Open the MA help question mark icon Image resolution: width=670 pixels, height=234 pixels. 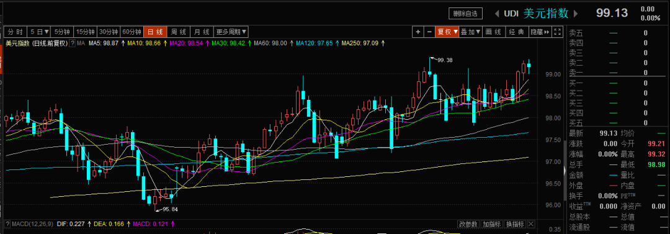[72, 43]
